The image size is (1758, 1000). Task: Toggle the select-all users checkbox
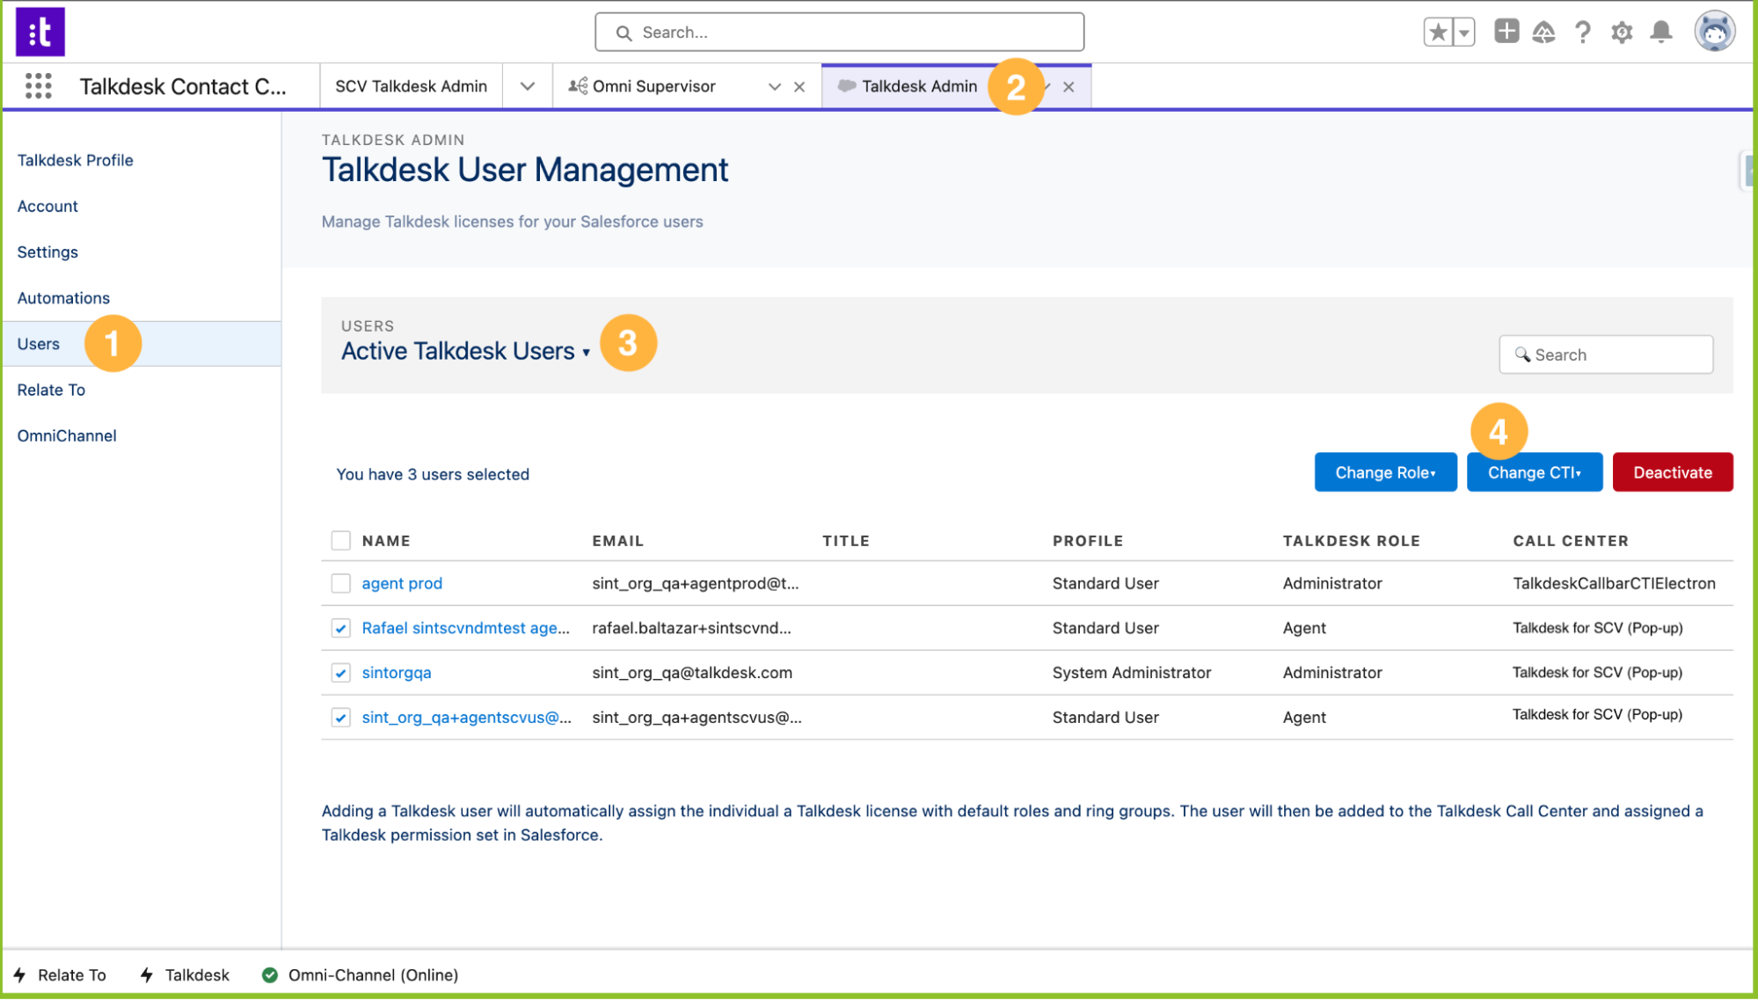(341, 540)
